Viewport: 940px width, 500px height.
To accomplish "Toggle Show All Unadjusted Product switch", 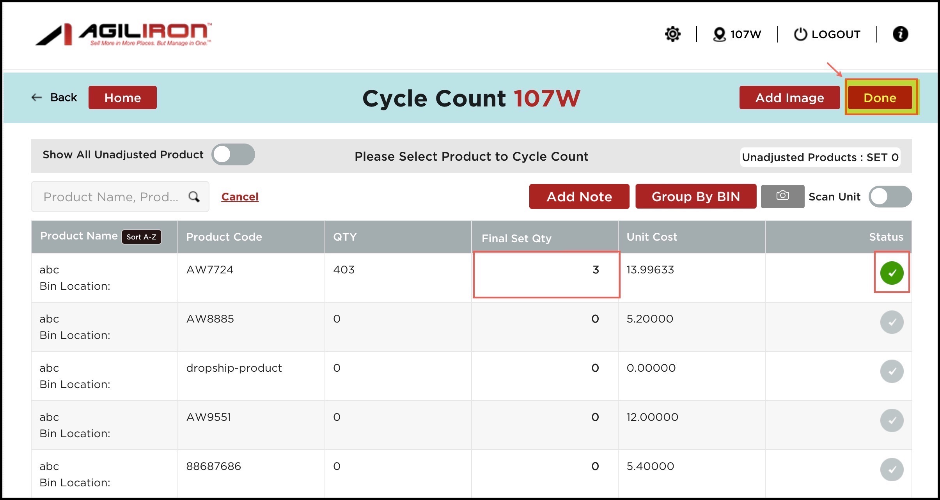I will click(x=233, y=154).
